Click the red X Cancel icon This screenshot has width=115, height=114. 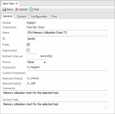point(17,9)
